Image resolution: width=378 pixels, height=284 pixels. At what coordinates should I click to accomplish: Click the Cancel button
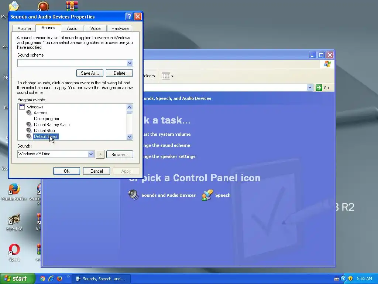coord(96,171)
